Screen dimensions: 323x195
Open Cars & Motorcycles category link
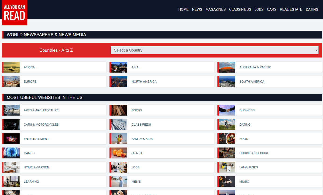[x=41, y=125]
